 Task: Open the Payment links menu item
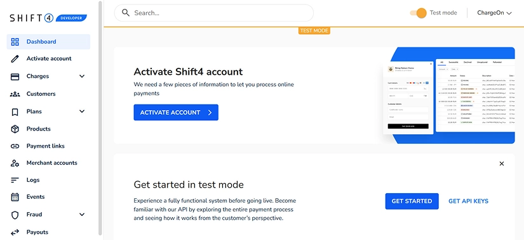tap(48, 146)
